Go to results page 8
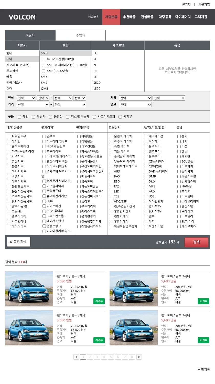This screenshot has width=215, height=384. 132,357
